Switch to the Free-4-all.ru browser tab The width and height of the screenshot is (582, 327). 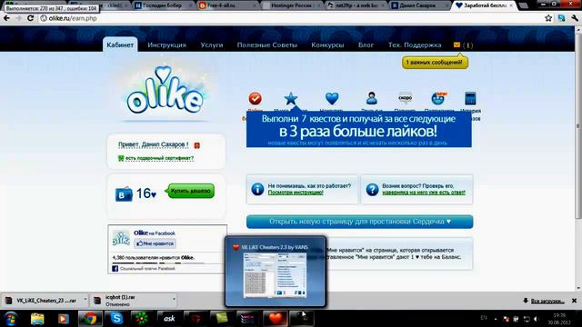(228, 5)
